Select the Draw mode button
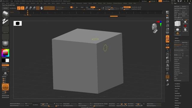192x108 pixels. coord(22,8)
